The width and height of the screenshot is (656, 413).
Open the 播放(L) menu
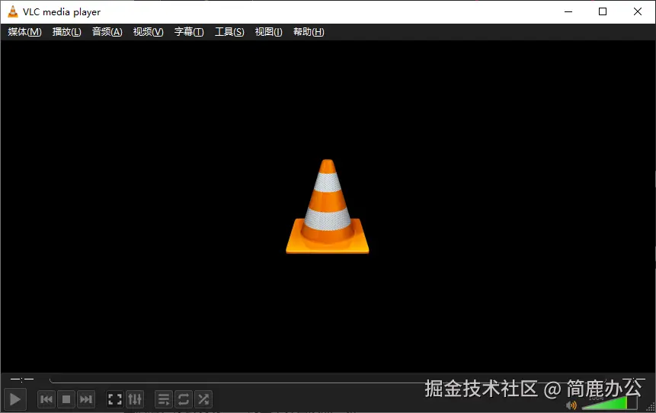point(66,32)
